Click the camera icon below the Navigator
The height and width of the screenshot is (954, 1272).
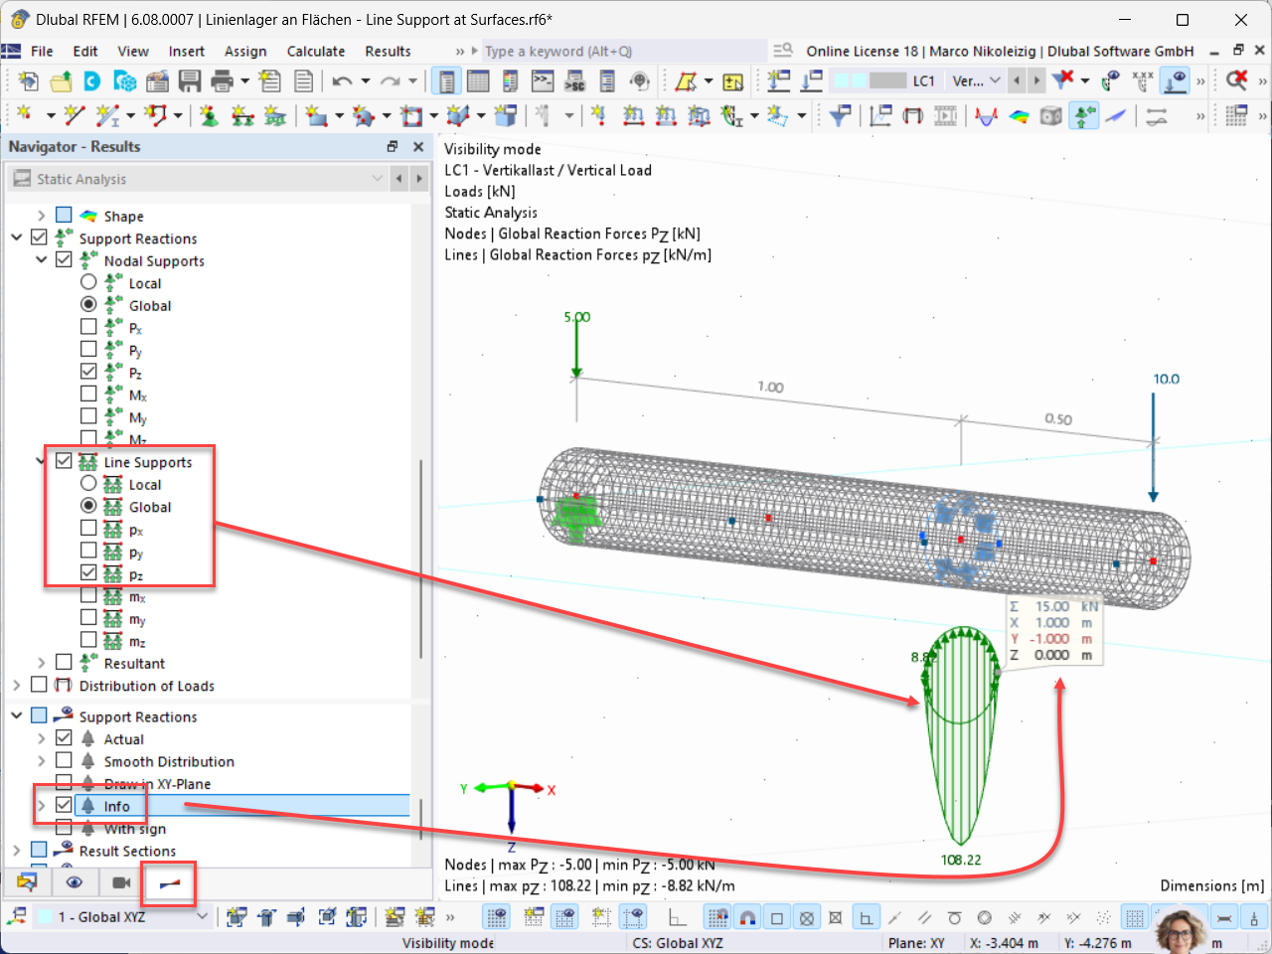123,884
